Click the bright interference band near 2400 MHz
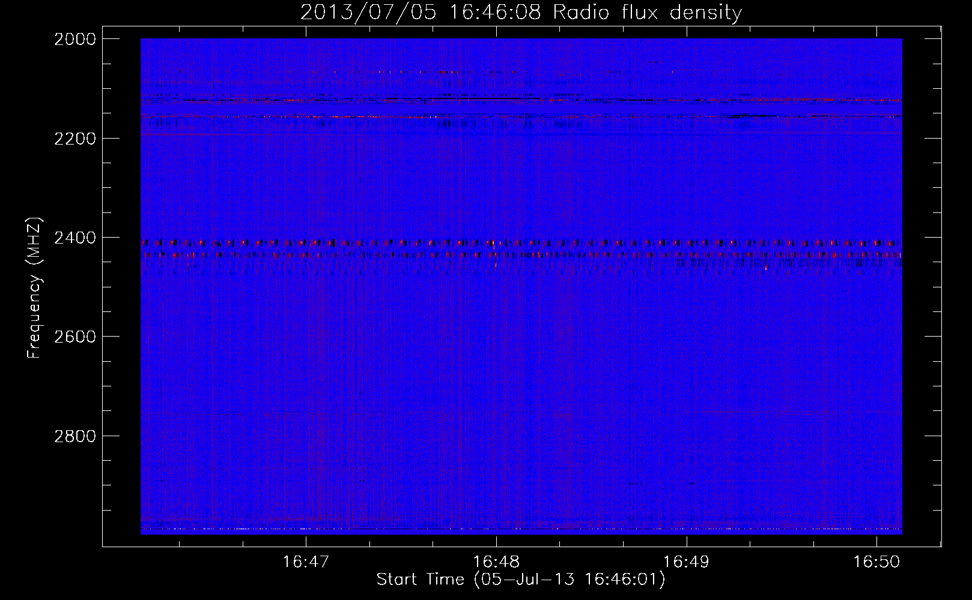 521,243
